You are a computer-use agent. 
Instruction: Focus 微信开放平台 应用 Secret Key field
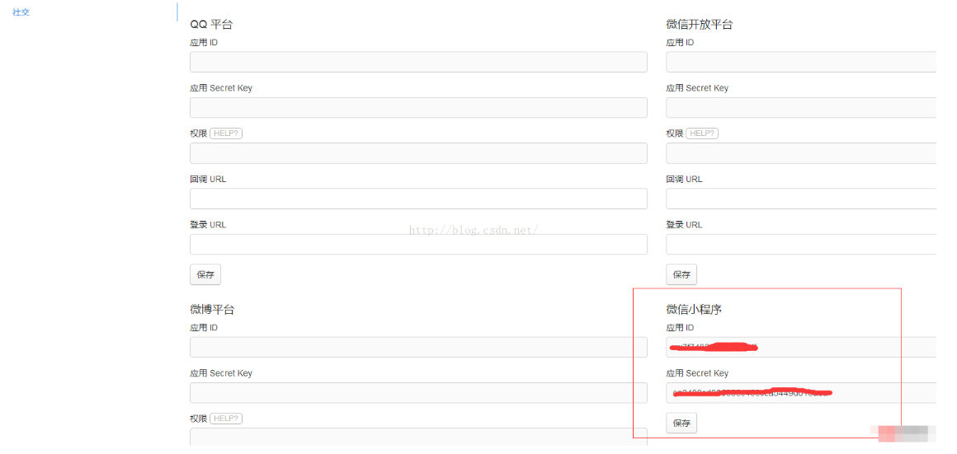point(801,108)
